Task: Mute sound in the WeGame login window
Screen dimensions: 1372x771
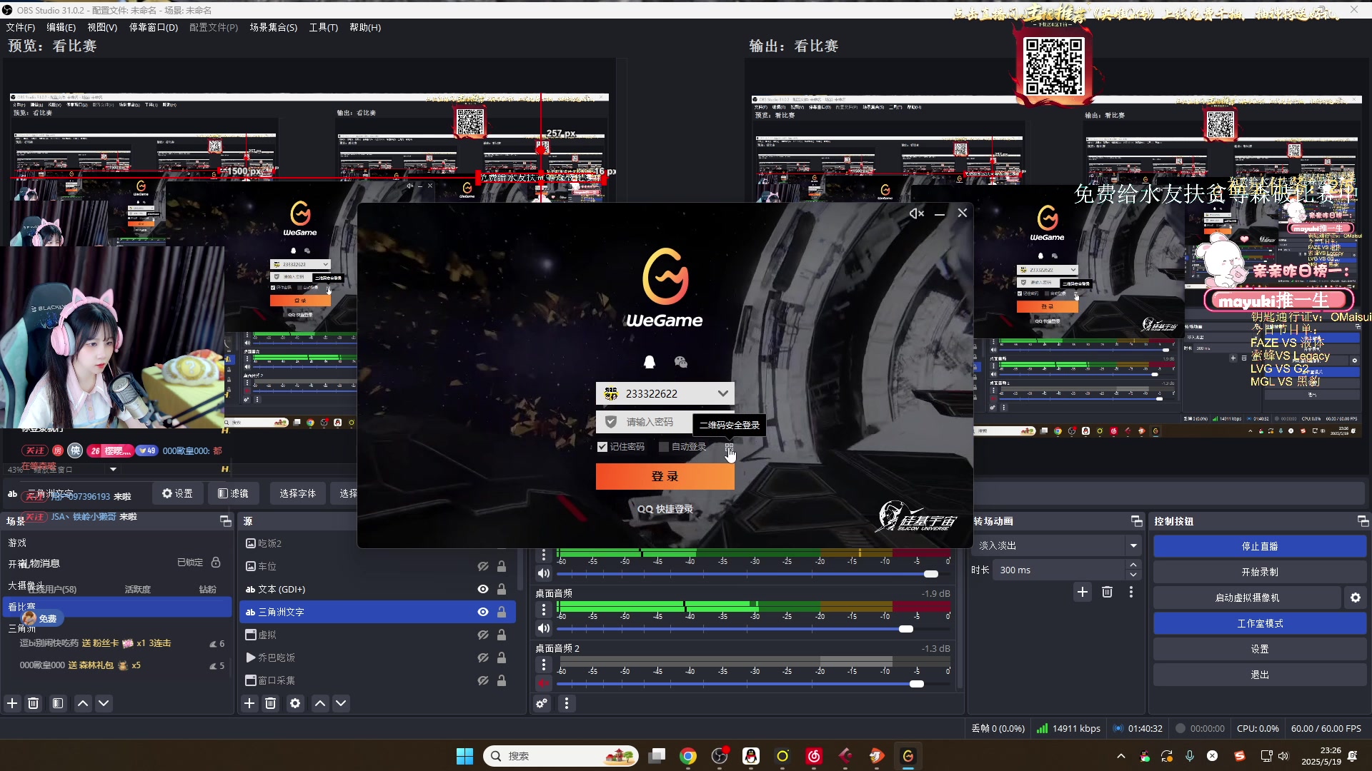Action: [916, 213]
